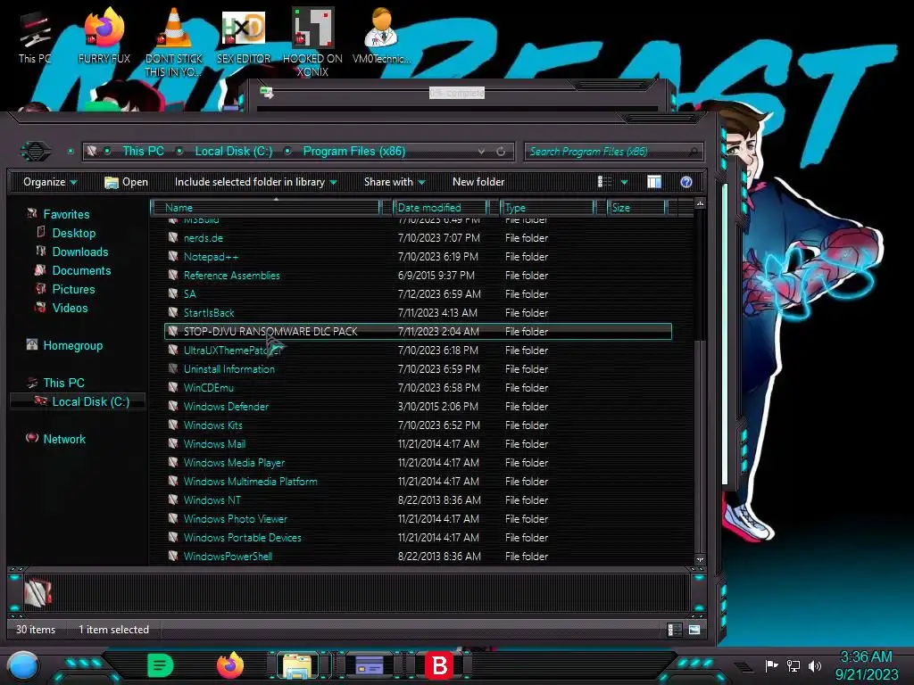Viewport: 914px width, 685px height.
Task: Expand Include selected folder in library menu
Action: coord(256,182)
